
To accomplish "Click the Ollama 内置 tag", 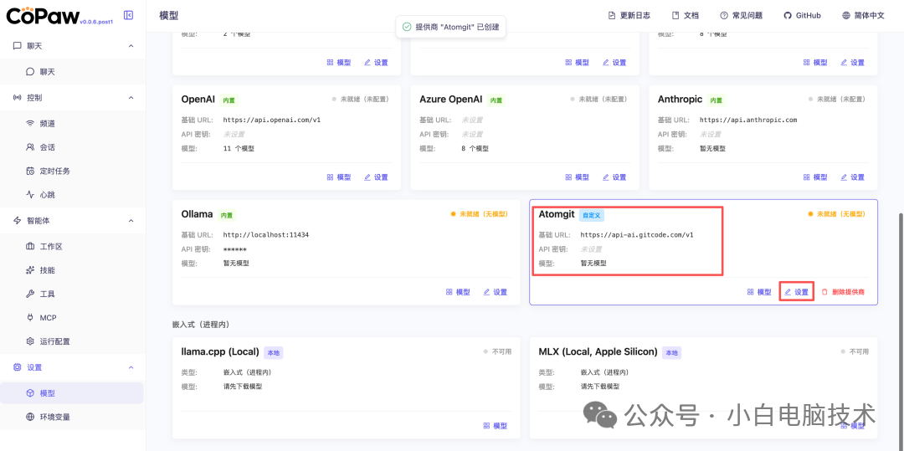I will [x=226, y=215].
